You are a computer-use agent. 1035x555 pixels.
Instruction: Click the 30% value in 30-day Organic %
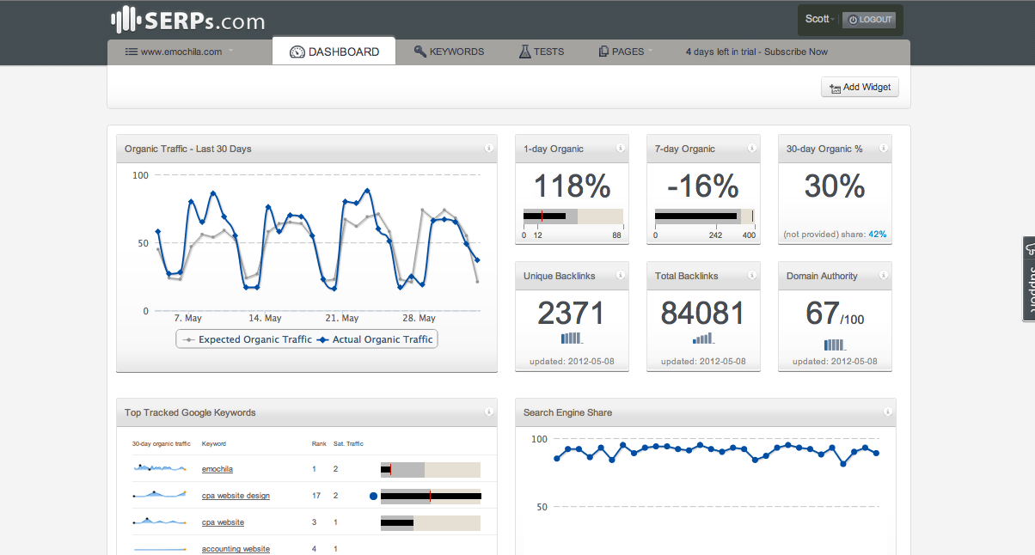click(835, 186)
